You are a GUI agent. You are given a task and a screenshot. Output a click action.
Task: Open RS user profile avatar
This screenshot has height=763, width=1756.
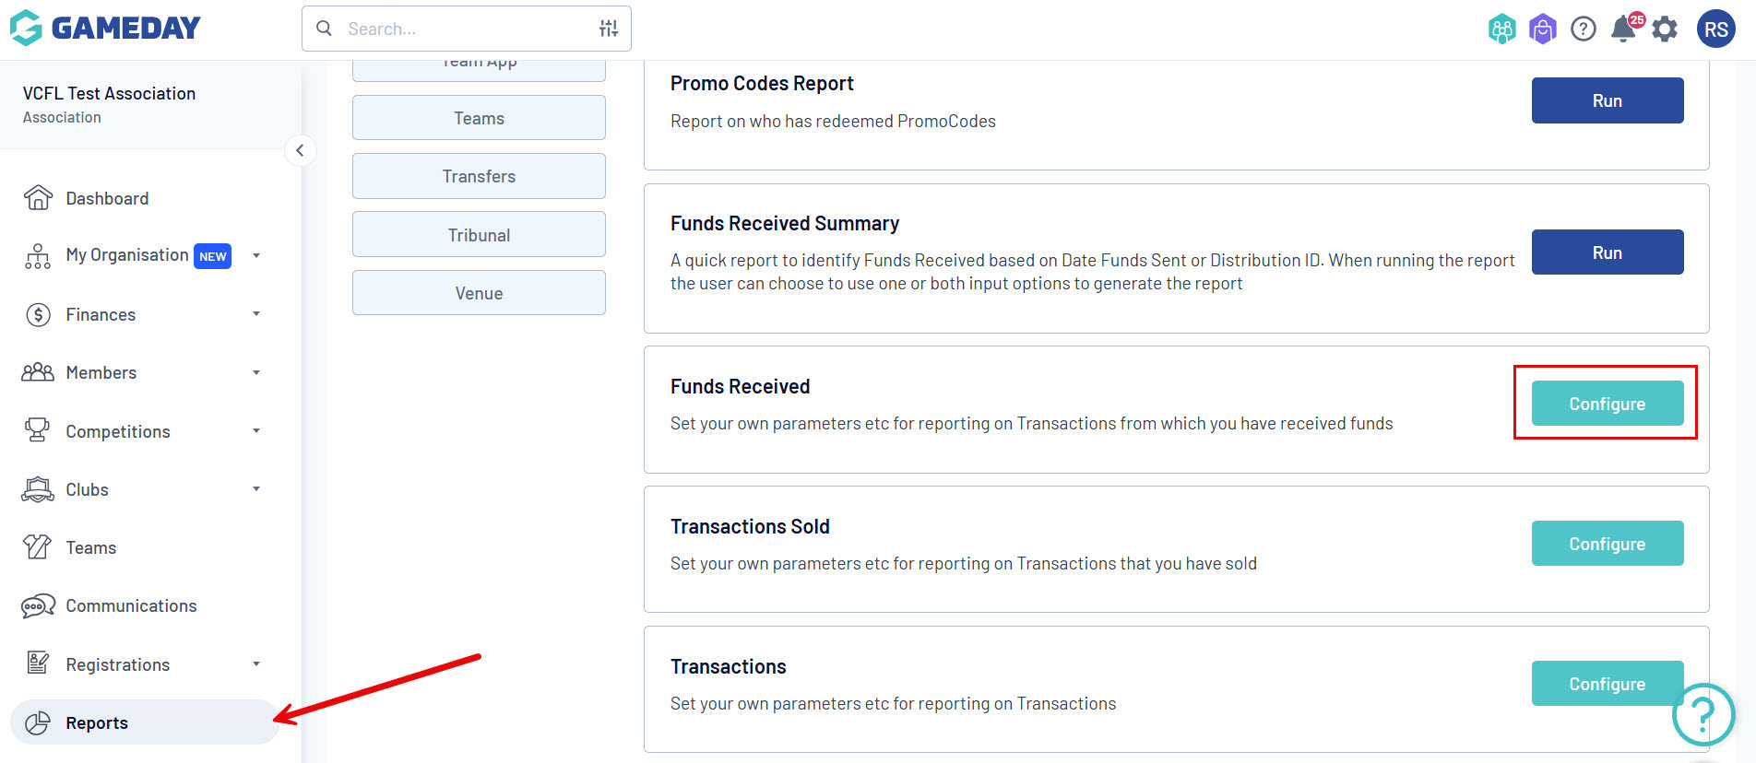1715,29
